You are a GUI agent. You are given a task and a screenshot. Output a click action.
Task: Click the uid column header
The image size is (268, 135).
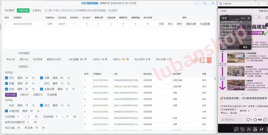116,74
